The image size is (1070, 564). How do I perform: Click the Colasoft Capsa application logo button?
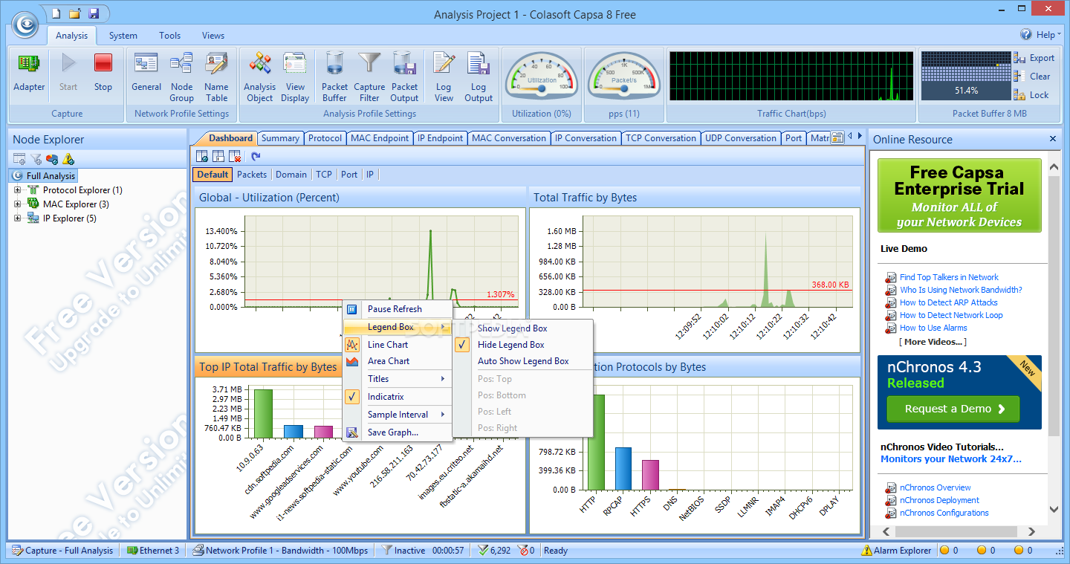(x=25, y=23)
